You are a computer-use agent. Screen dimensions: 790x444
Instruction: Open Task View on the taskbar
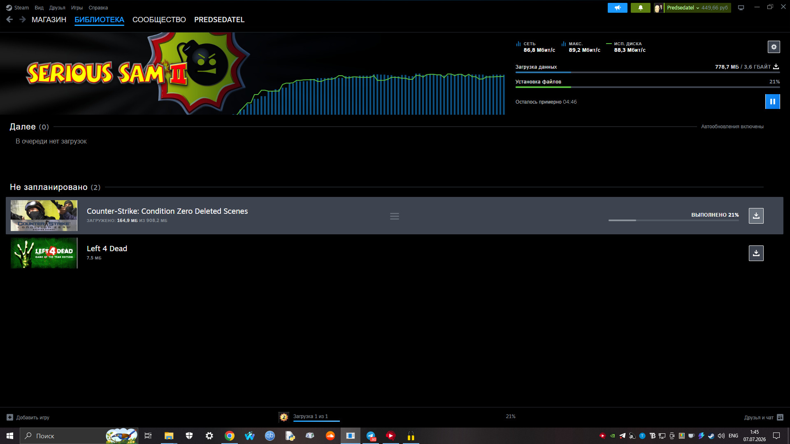click(148, 436)
